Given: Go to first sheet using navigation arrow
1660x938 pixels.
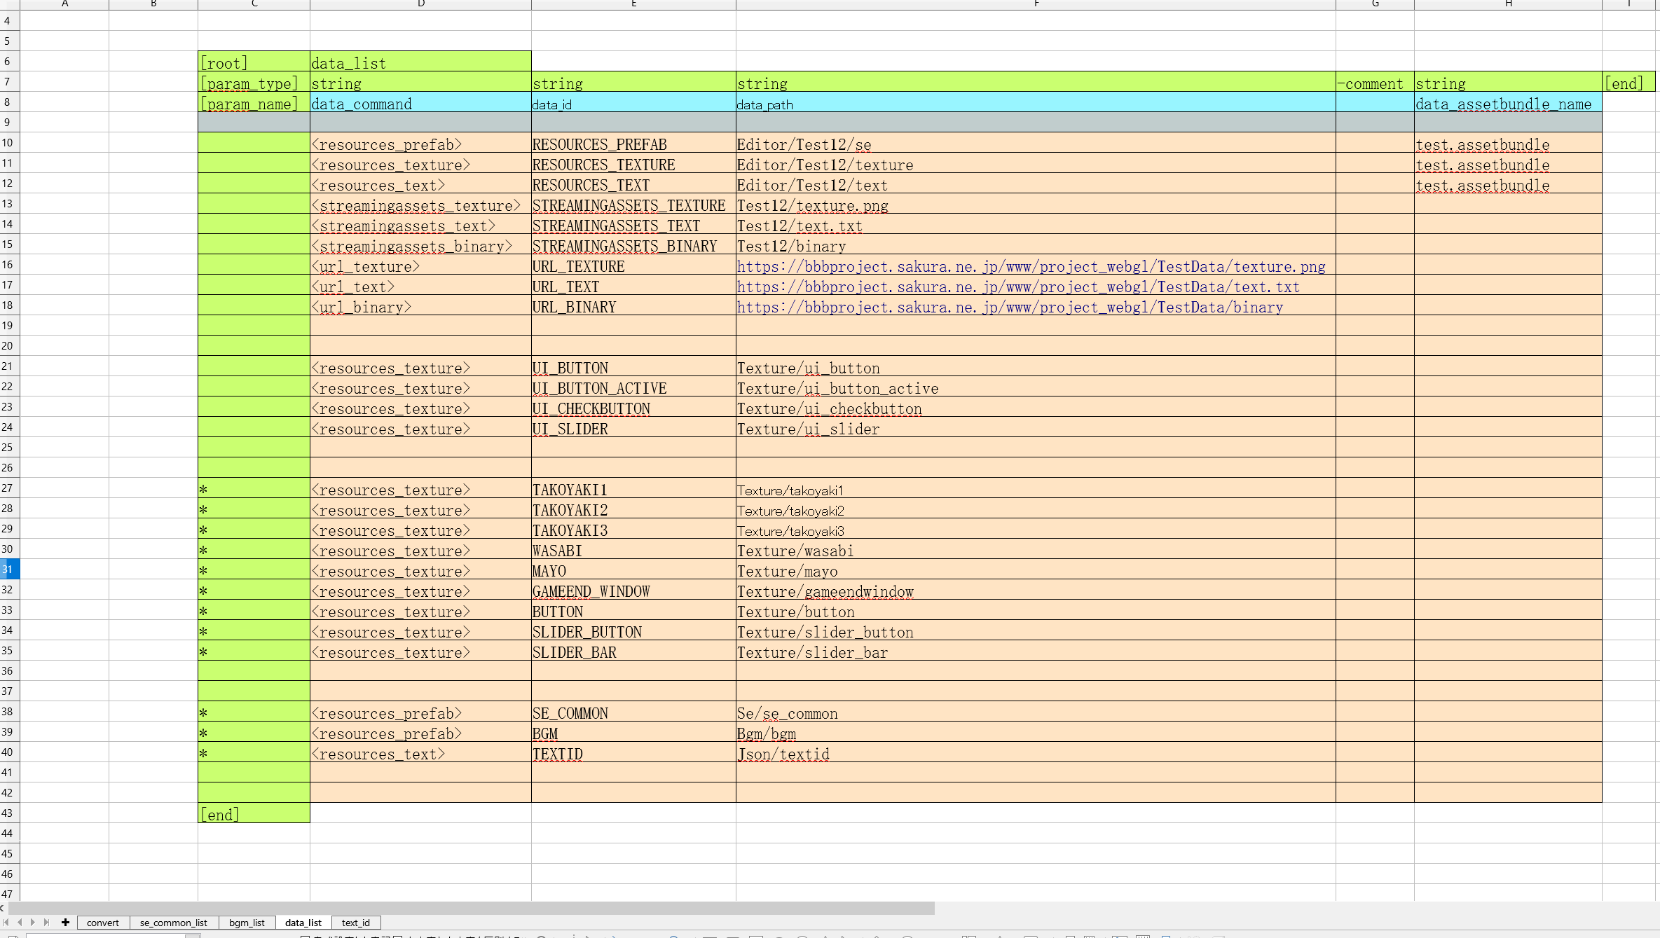Looking at the screenshot, I should click(x=6, y=923).
